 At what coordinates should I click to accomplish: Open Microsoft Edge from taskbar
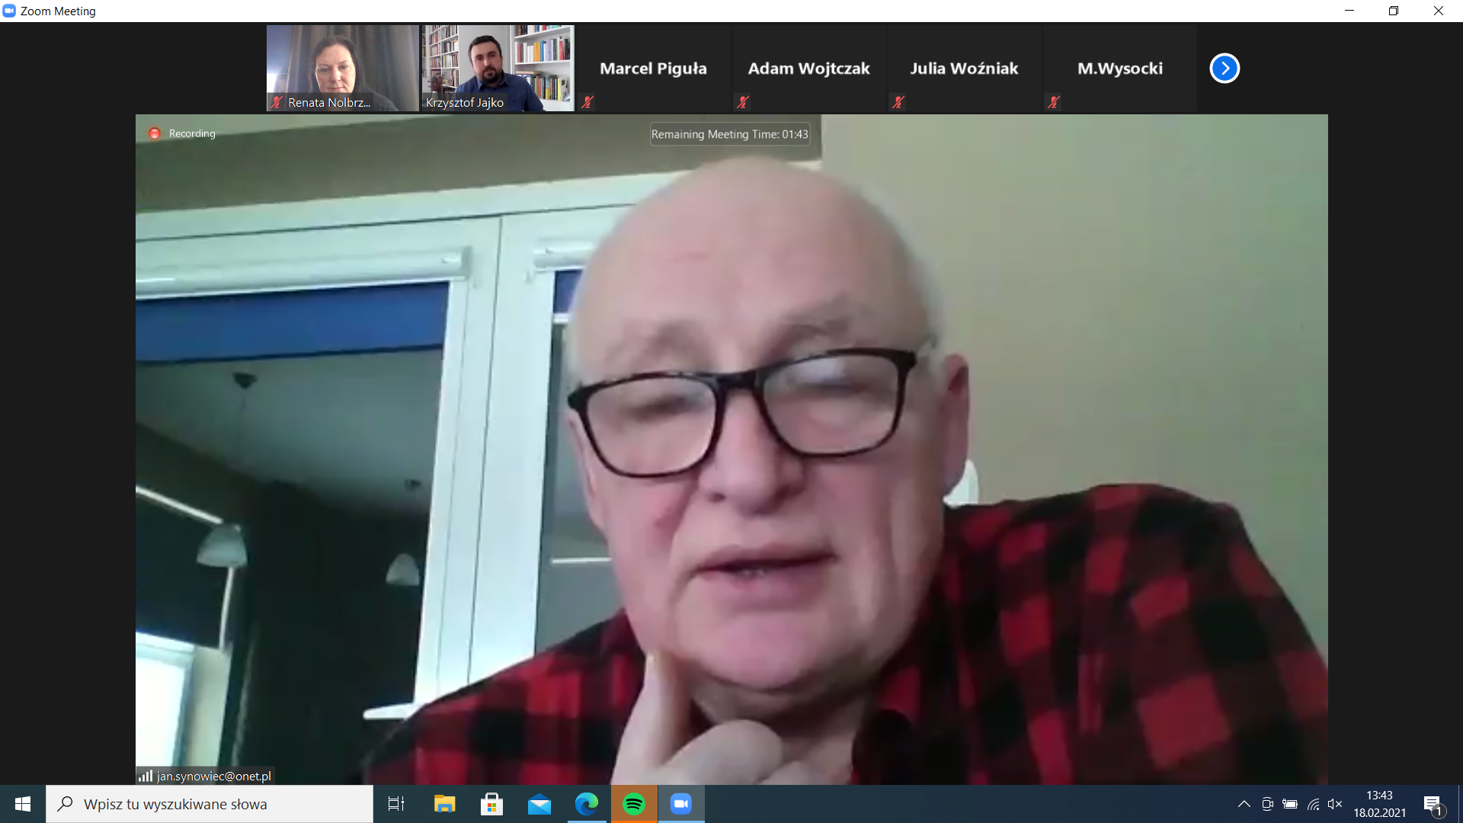pos(587,804)
